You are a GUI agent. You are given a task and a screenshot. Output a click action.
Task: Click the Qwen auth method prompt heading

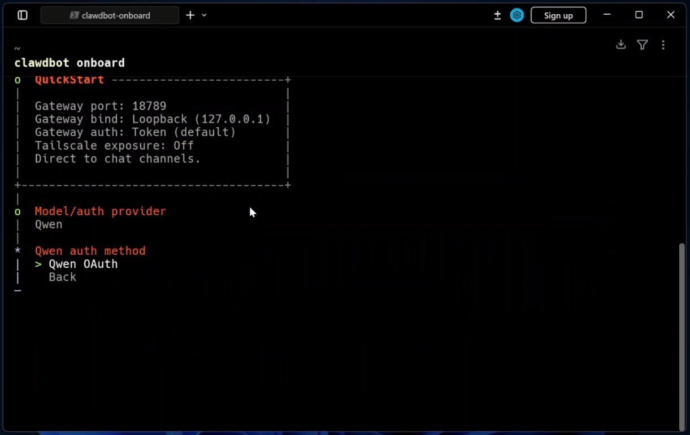pos(90,250)
